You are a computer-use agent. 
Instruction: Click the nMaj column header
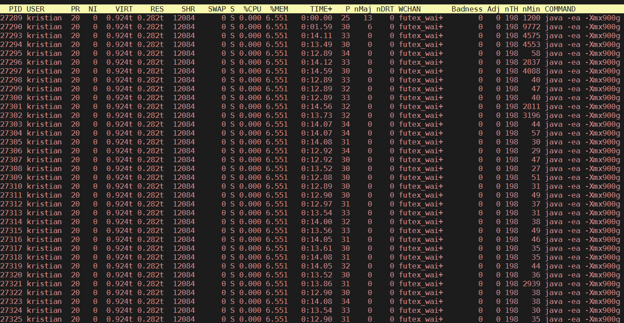point(363,9)
